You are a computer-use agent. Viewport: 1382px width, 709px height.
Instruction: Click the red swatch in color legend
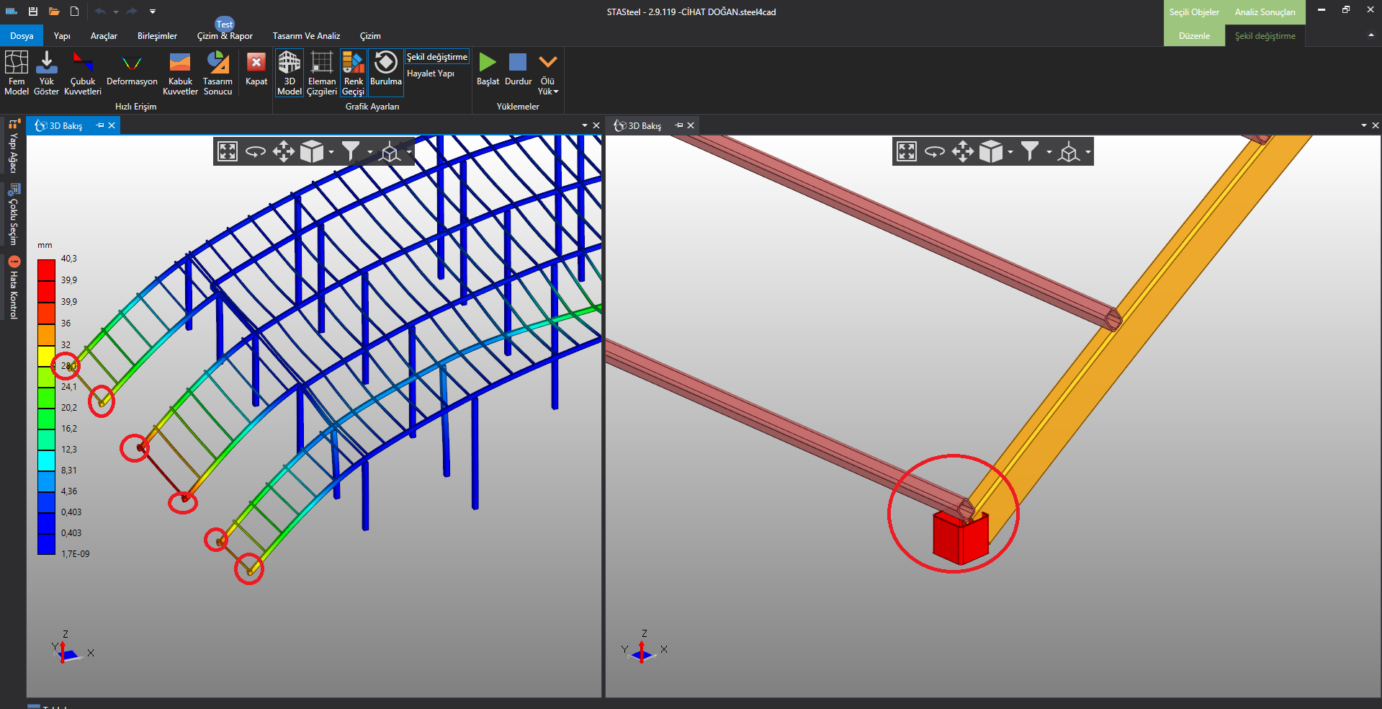click(x=46, y=270)
